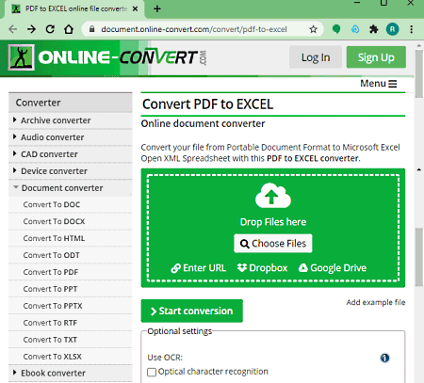The width and height of the screenshot is (424, 383).
Task: Open the profile avatar R
Action: point(392,29)
